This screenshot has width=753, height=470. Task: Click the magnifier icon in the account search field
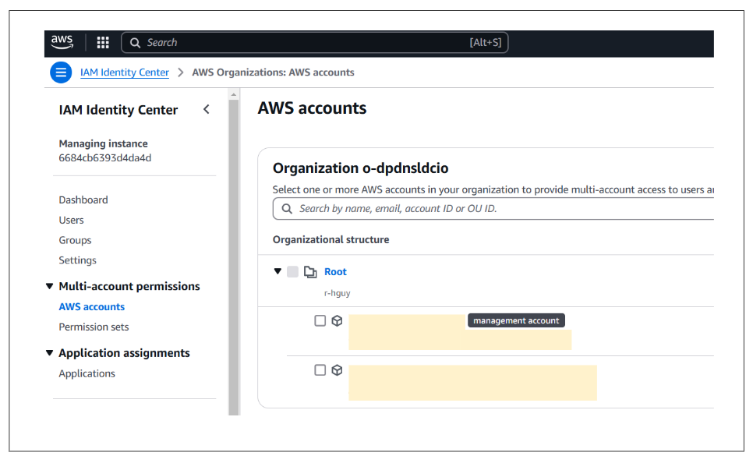click(285, 208)
